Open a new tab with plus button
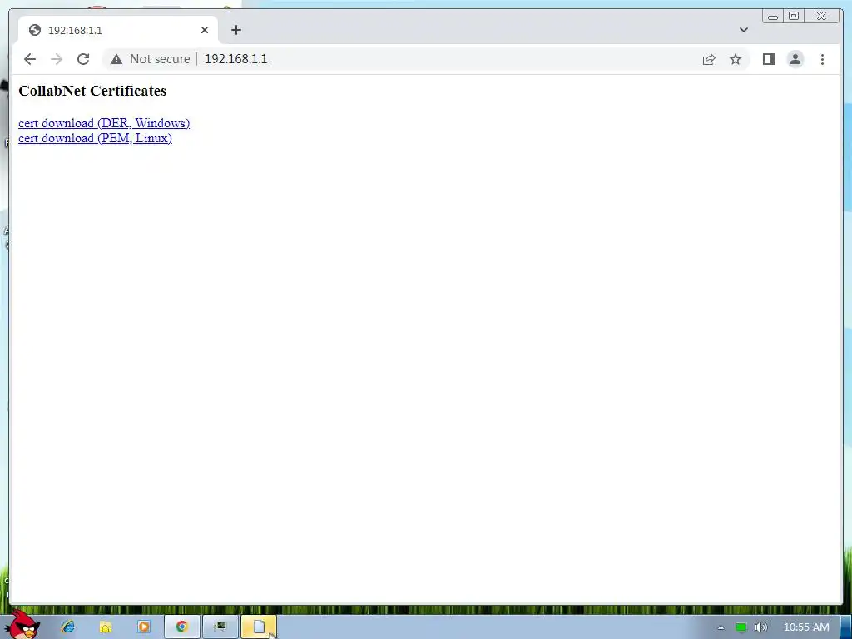 point(235,30)
